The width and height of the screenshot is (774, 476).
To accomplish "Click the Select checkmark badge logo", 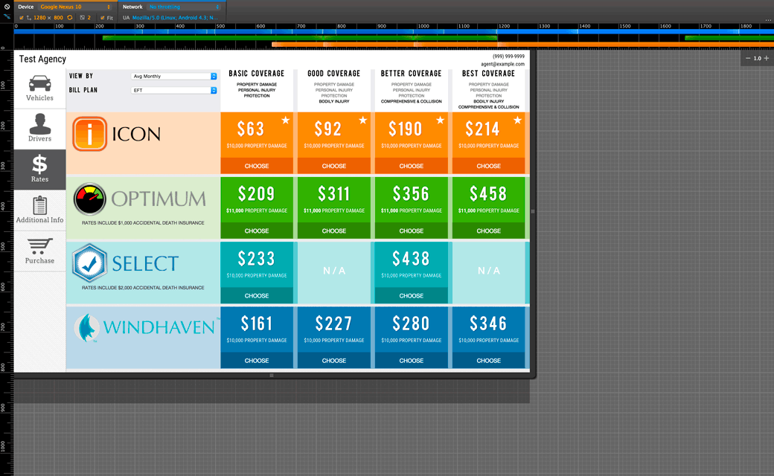I will (89, 263).
